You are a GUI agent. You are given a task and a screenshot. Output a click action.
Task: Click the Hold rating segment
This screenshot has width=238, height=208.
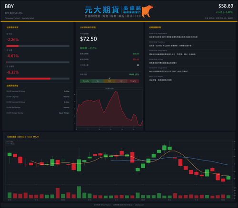click(109, 81)
